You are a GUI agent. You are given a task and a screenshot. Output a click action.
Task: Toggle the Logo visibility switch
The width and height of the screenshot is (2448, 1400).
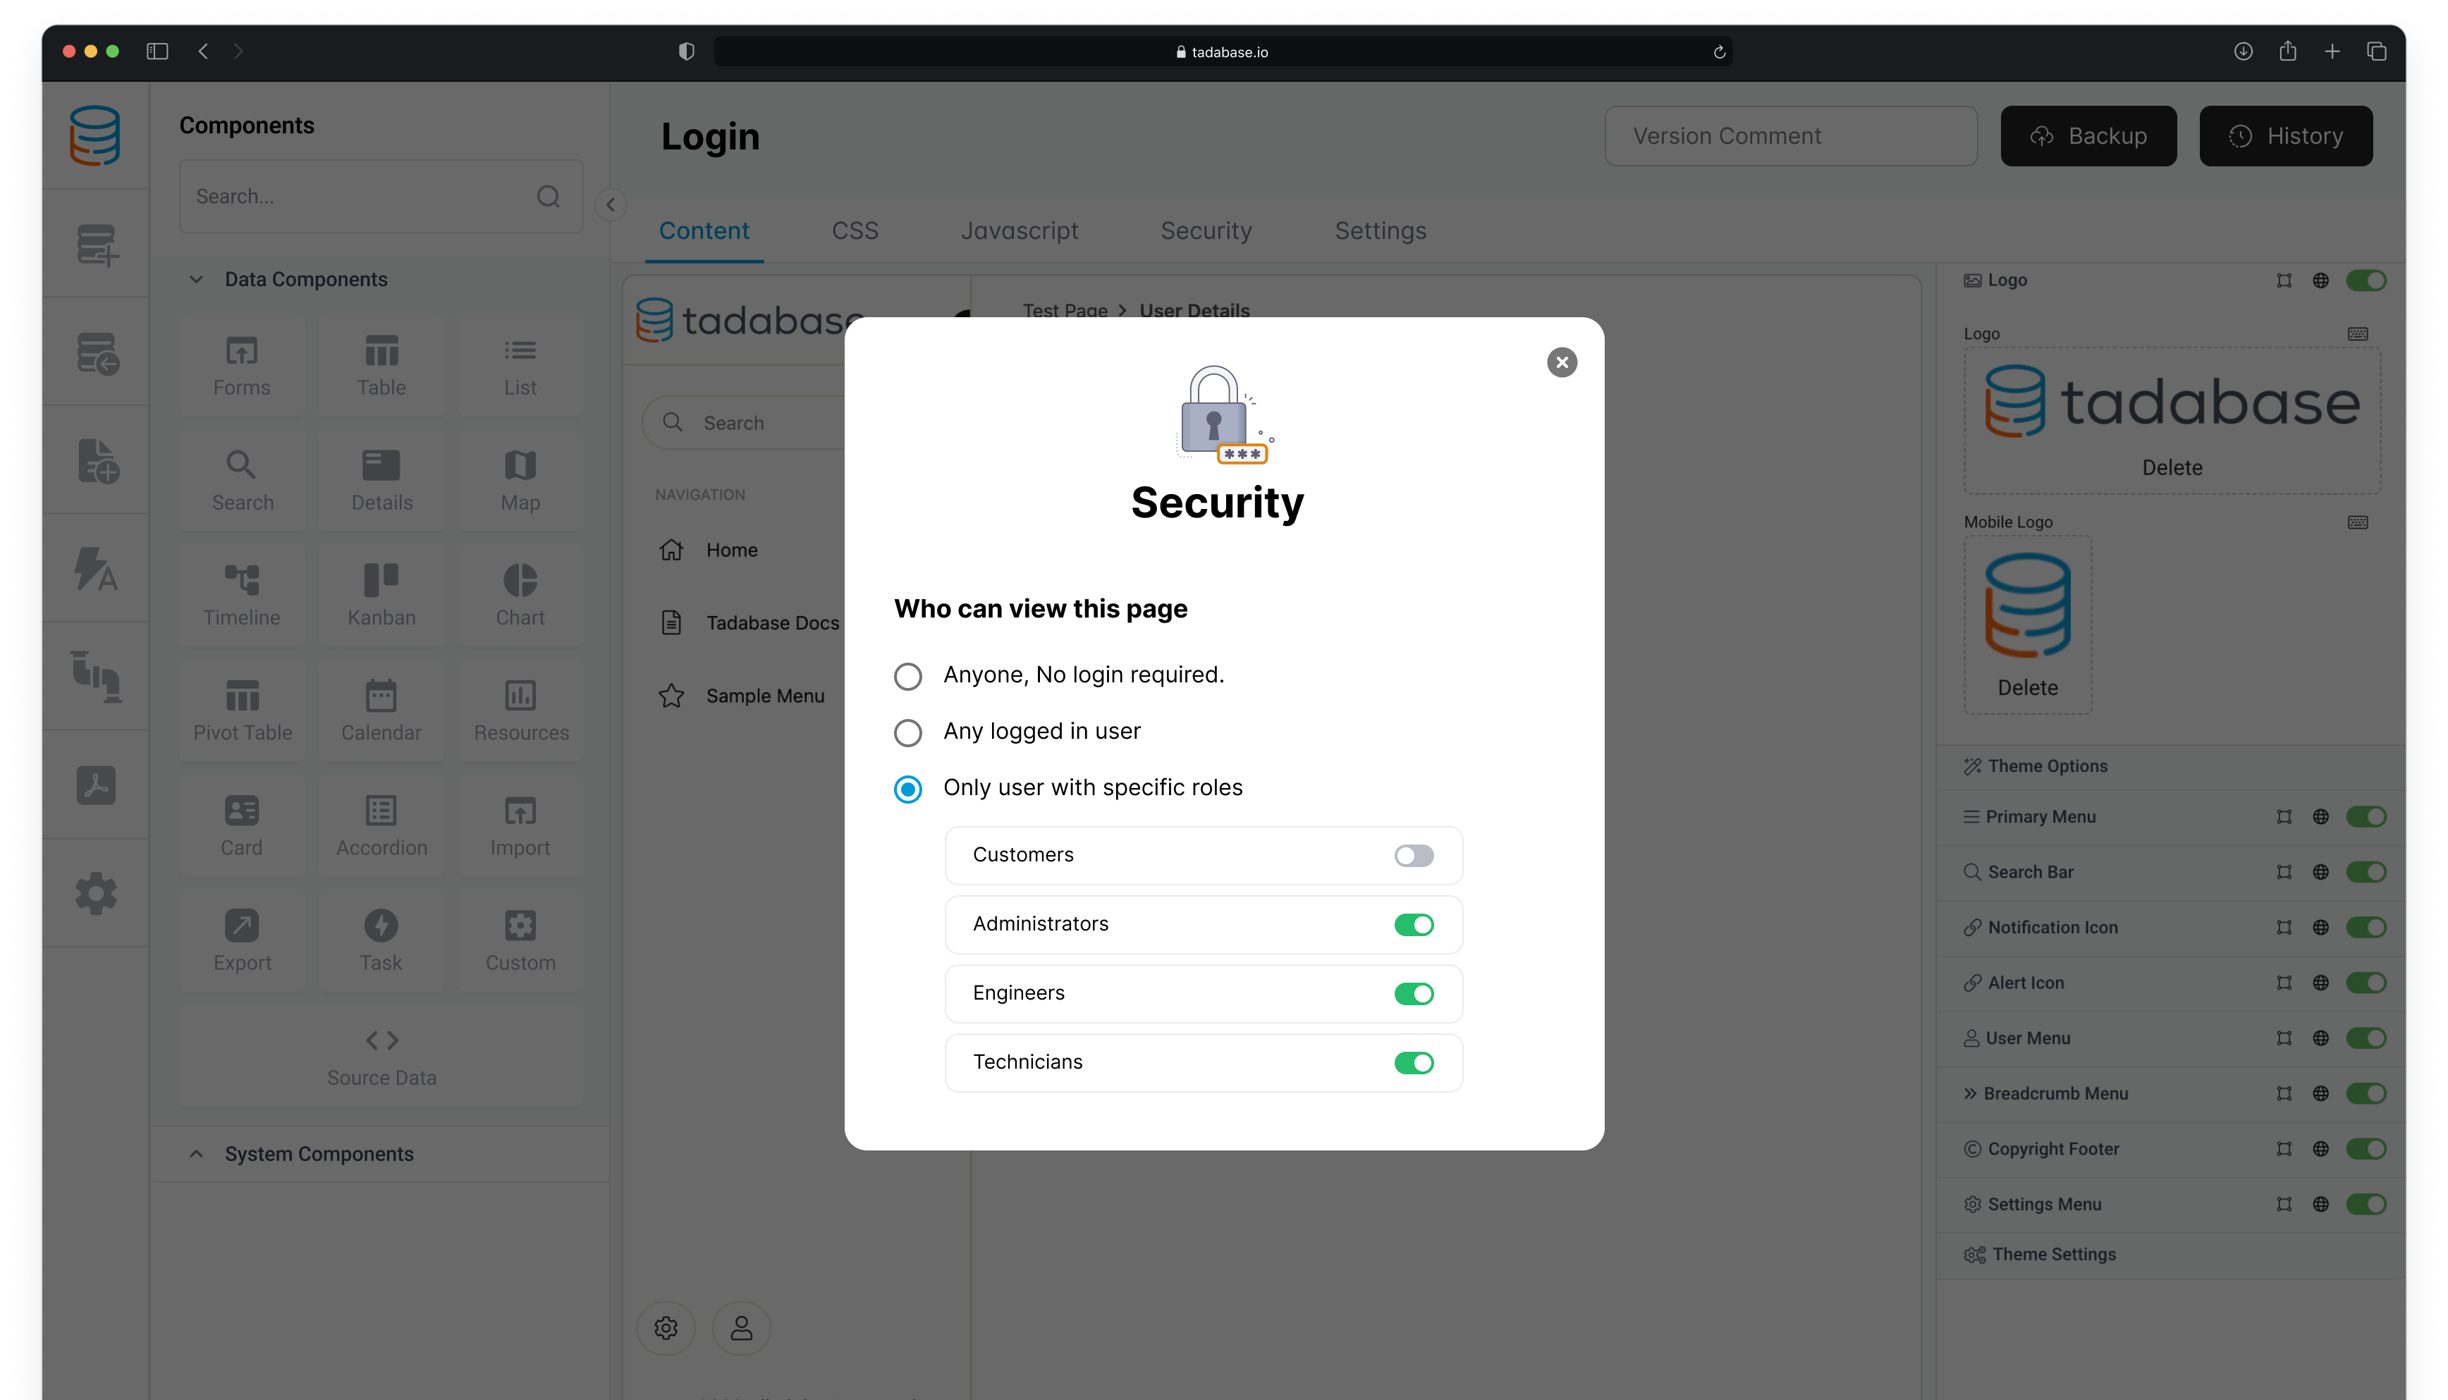coord(2366,281)
